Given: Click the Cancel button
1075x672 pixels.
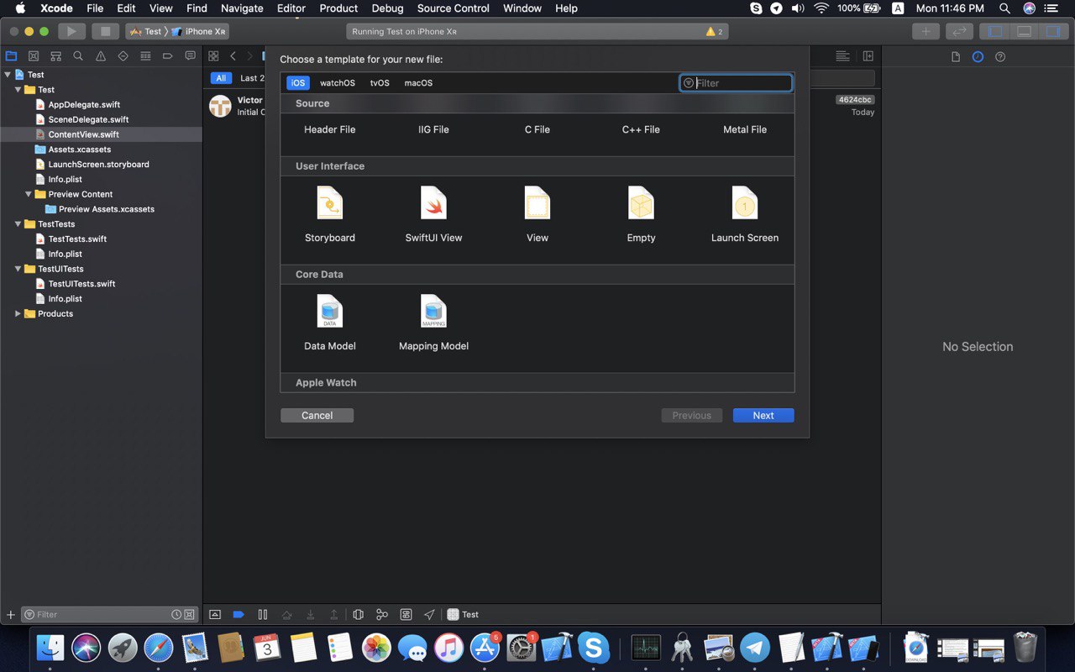Looking at the screenshot, I should (317, 416).
